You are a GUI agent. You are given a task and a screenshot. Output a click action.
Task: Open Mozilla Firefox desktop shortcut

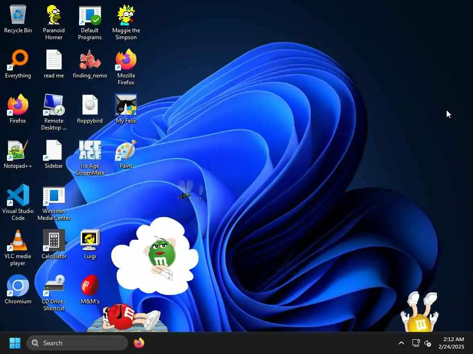(126, 68)
